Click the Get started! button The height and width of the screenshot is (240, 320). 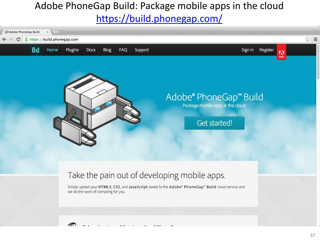(214, 123)
